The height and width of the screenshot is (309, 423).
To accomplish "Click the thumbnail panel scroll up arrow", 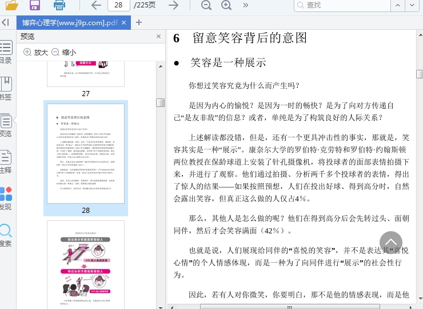I will pos(161,66).
